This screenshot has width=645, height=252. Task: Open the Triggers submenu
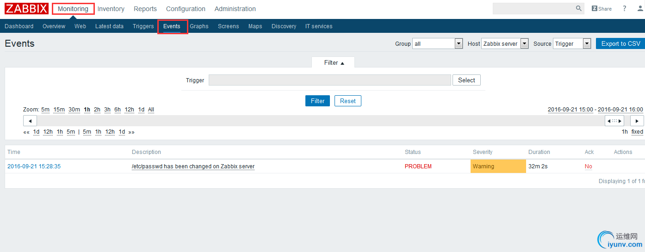pyautogui.click(x=143, y=26)
